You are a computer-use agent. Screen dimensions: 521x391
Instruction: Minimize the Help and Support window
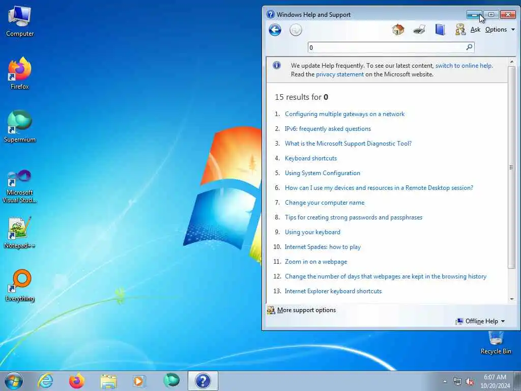pos(474,15)
